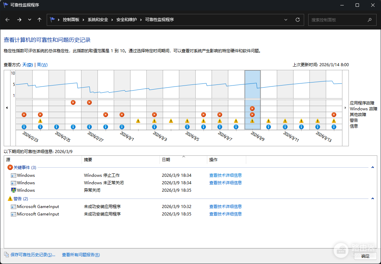Select application failure icon for 2026/2/26
381x264 pixels.
tap(73, 102)
